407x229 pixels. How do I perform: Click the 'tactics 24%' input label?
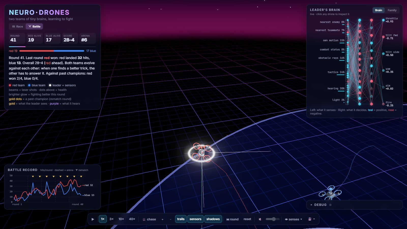click(336, 72)
